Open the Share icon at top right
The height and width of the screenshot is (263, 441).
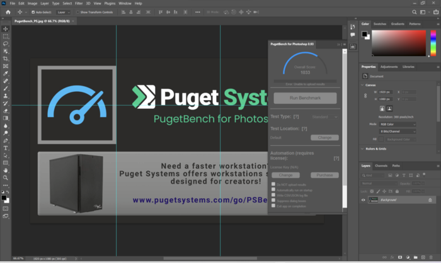click(x=436, y=12)
